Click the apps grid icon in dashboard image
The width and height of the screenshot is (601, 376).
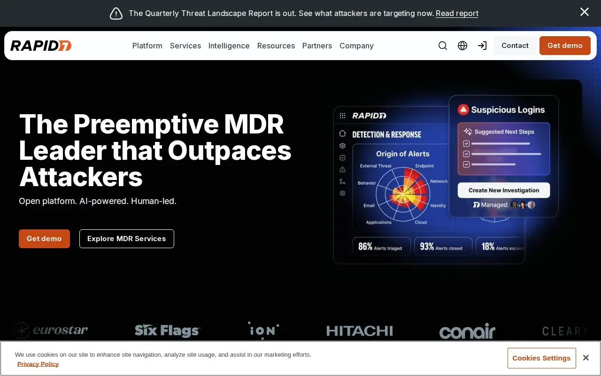tap(342, 116)
